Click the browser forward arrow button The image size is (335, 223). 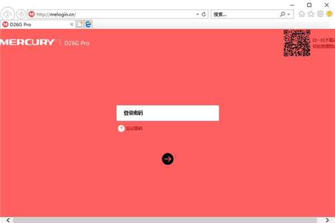(21, 14)
